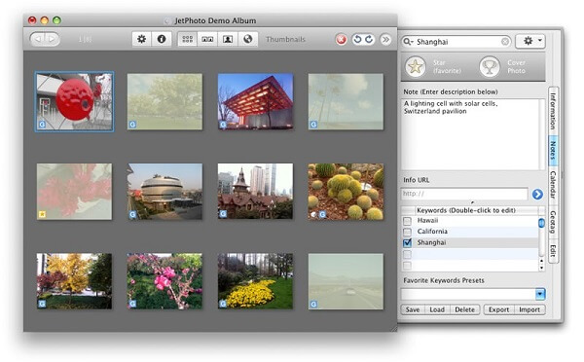
Task: Expand toolbar overflow double-arrow button
Action: (x=385, y=39)
